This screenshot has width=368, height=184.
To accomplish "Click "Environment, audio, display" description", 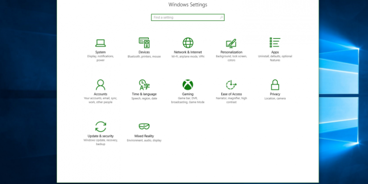I will 144,140.
